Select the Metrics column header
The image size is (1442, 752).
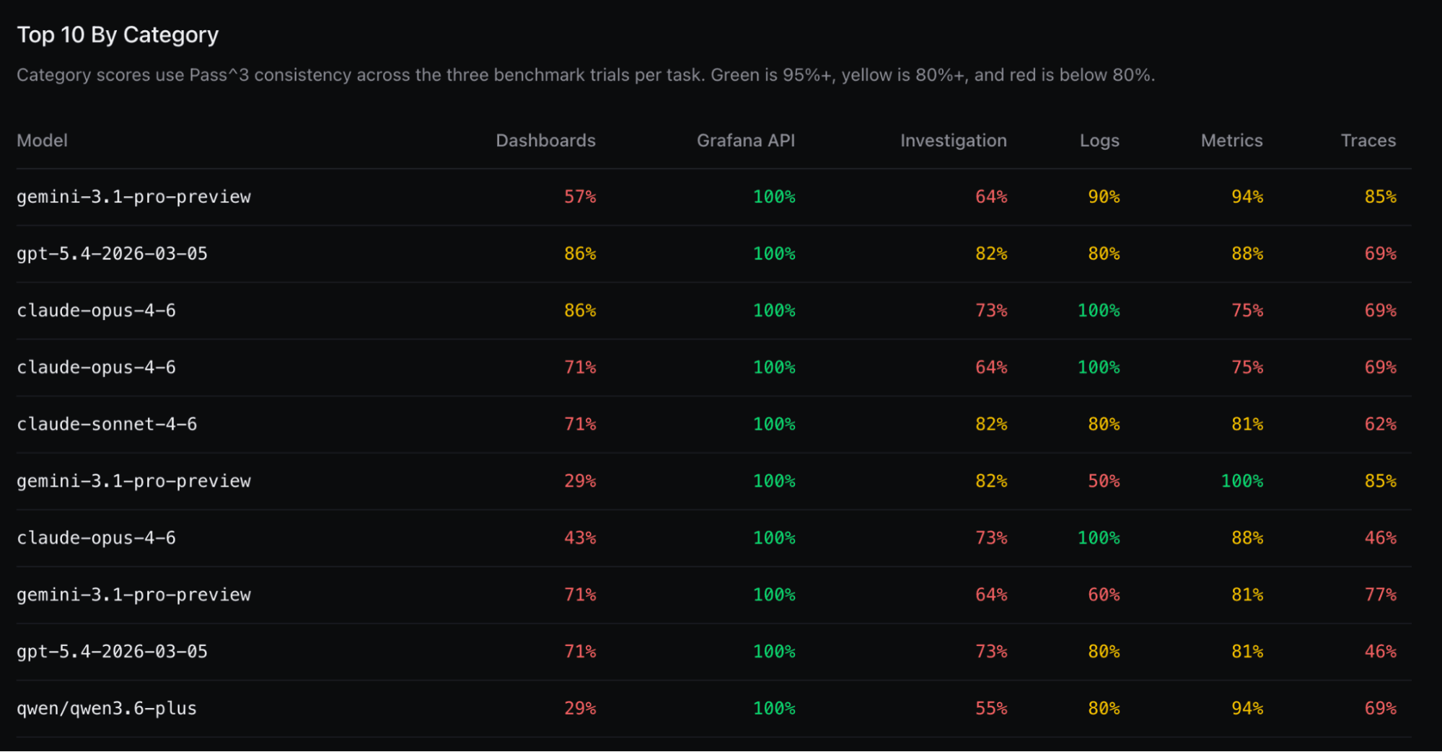pos(1231,141)
